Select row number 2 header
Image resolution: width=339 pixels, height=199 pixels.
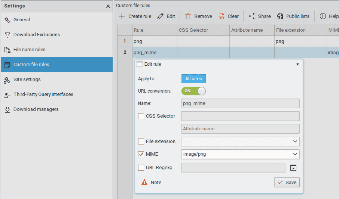click(x=125, y=52)
